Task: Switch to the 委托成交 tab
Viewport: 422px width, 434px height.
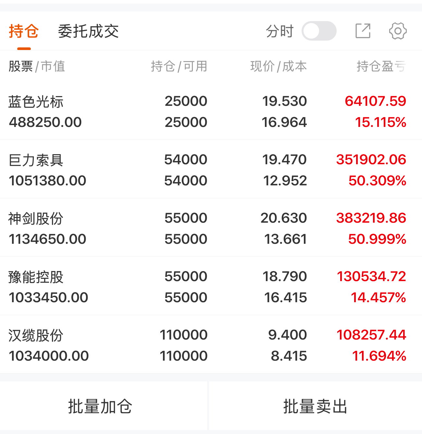Action: pyautogui.click(x=88, y=31)
